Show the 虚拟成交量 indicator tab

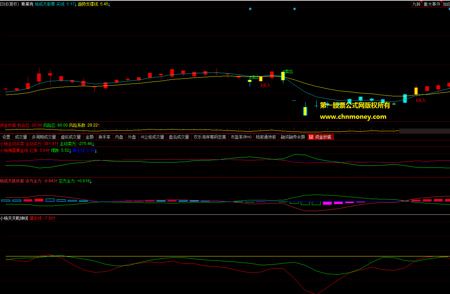[71, 137]
